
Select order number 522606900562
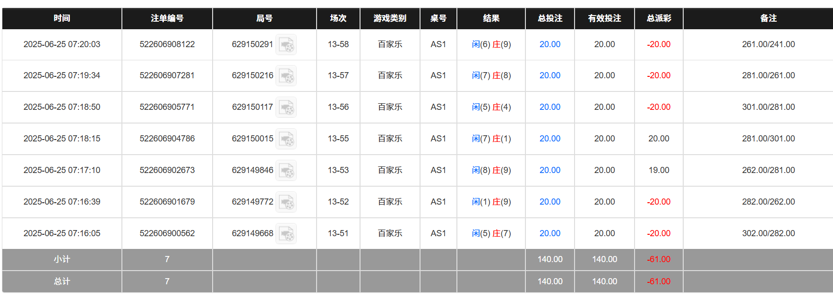click(167, 233)
